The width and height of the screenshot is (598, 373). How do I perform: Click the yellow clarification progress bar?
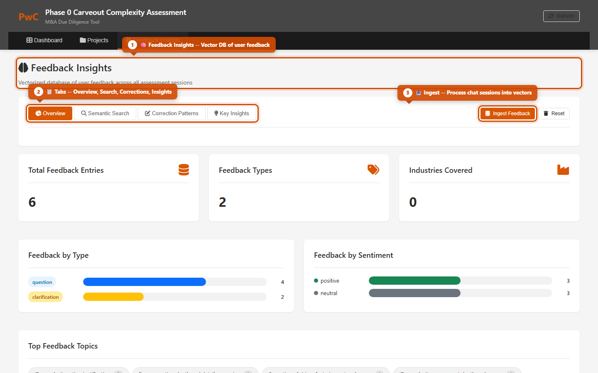pyautogui.click(x=113, y=297)
